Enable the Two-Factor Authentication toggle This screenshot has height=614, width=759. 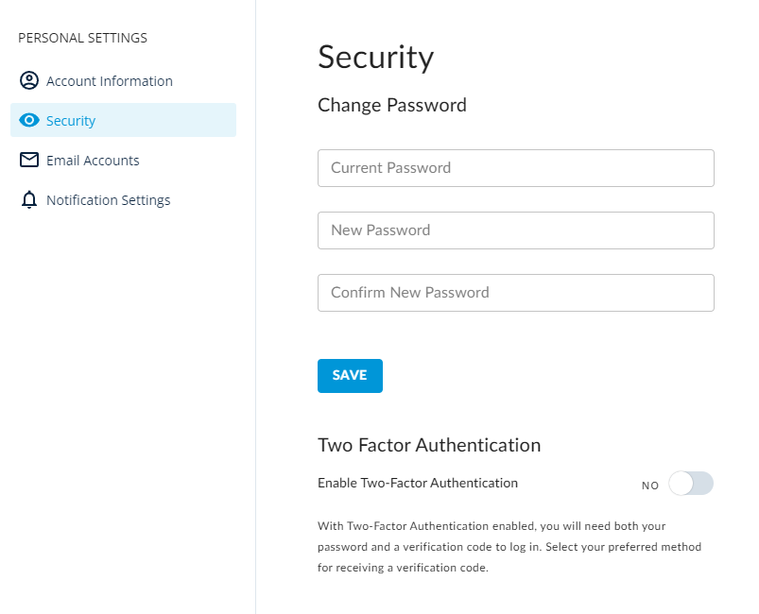tap(690, 483)
